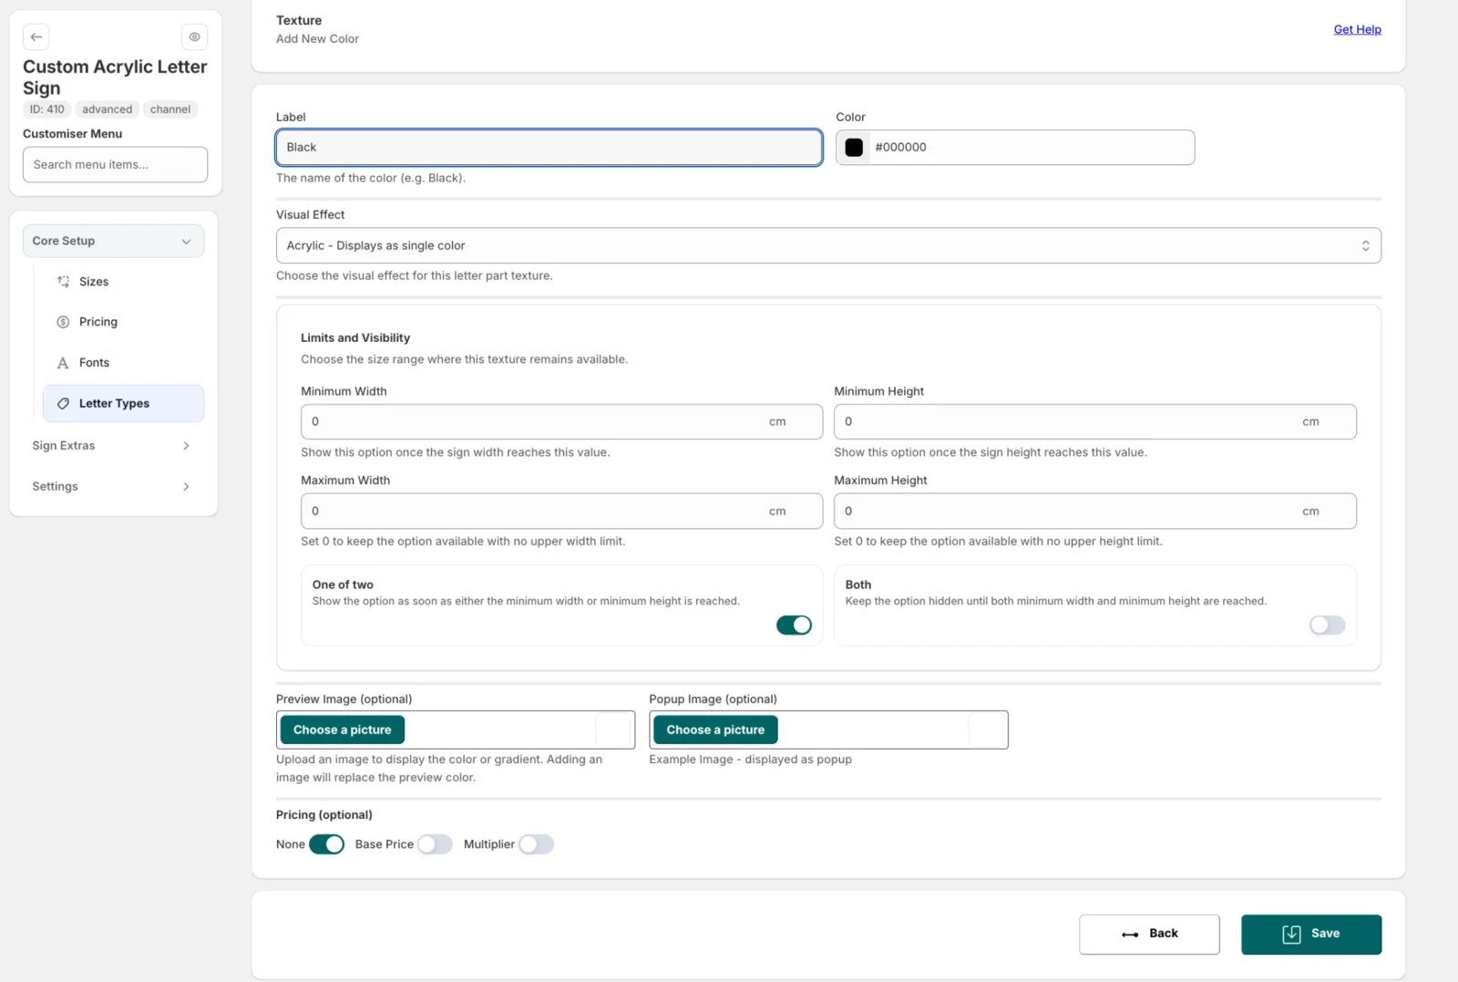Expand the Settings menu section
This screenshot has width=1458, height=982.
[x=114, y=486]
